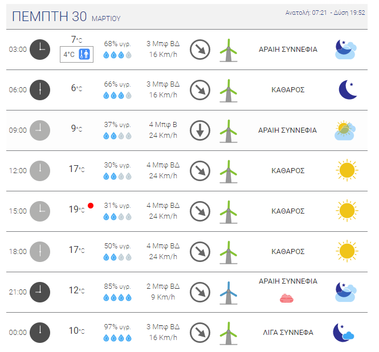
Task: Click the red dot beside 19°C
Action: pyautogui.click(x=91, y=206)
